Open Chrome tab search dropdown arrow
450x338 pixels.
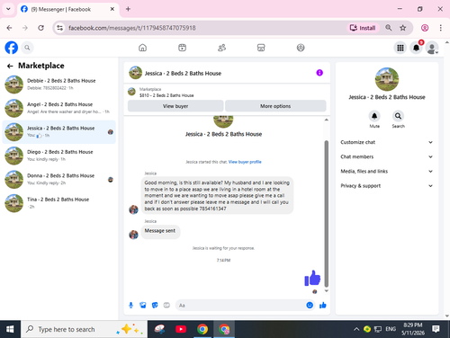8,9
